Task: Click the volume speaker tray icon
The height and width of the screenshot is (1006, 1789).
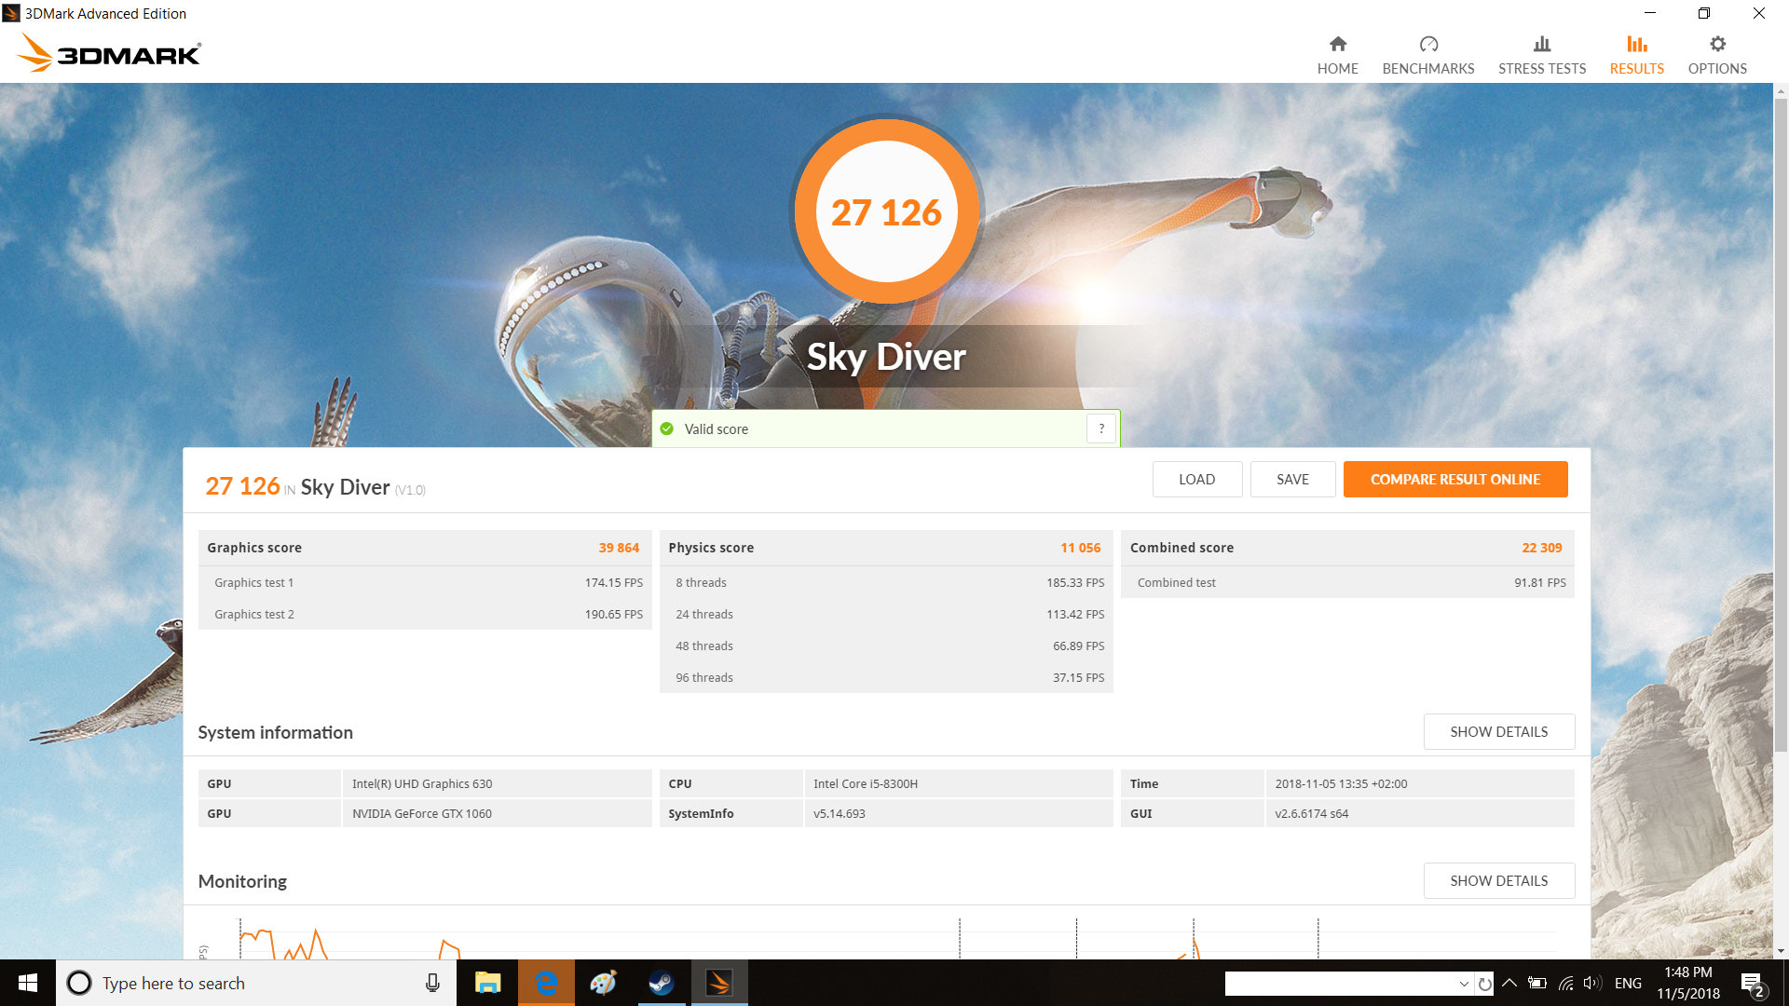Action: coord(1591,983)
